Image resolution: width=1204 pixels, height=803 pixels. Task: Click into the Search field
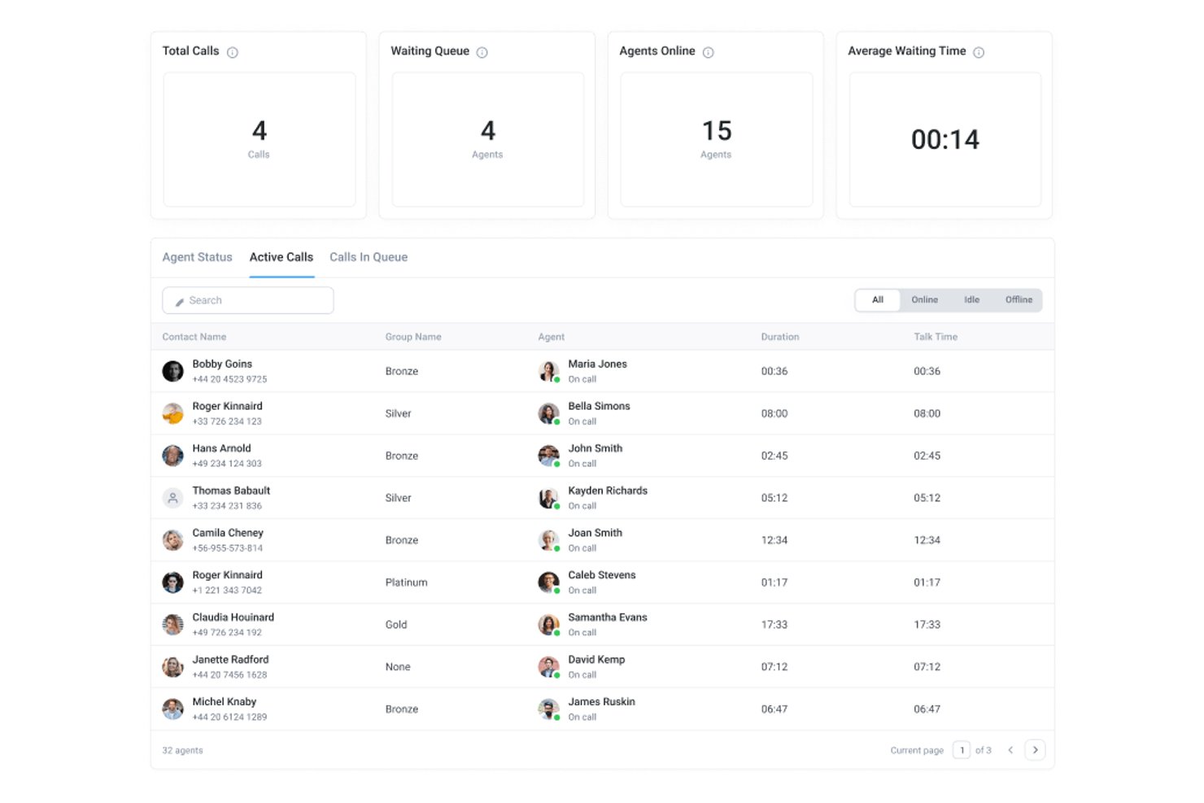(x=248, y=300)
